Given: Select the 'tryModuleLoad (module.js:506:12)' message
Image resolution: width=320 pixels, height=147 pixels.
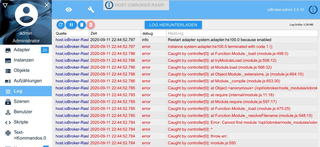Looking at the screenshot, I should point(222,60).
